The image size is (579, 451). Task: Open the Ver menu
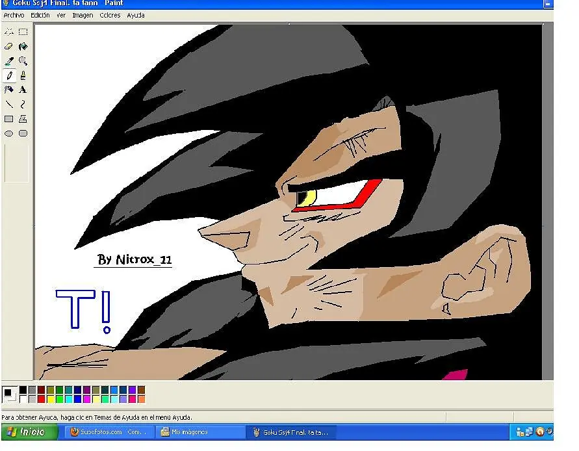tap(61, 15)
